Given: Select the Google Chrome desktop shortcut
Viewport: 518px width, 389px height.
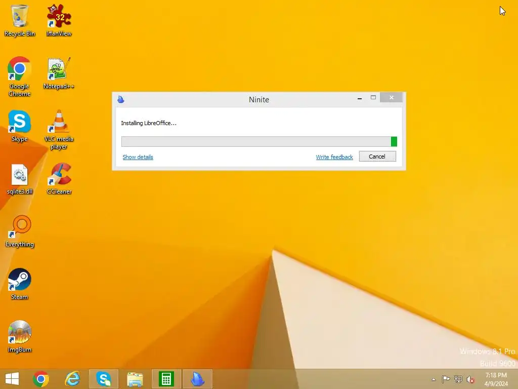Looking at the screenshot, I should pyautogui.click(x=20, y=77).
